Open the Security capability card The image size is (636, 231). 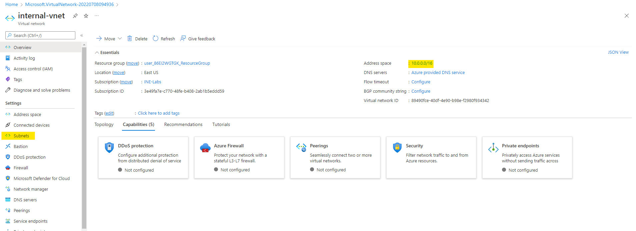[431, 157]
